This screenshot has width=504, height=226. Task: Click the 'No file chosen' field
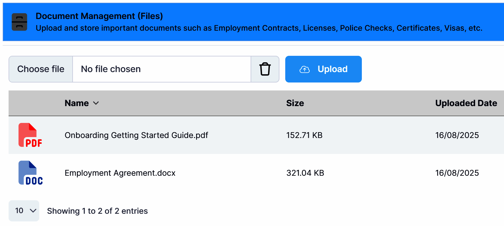coord(161,69)
